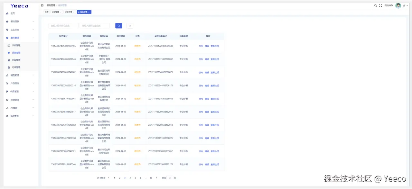Click the 诊断管理 book icon
The image size is (412, 189).
point(9,46)
